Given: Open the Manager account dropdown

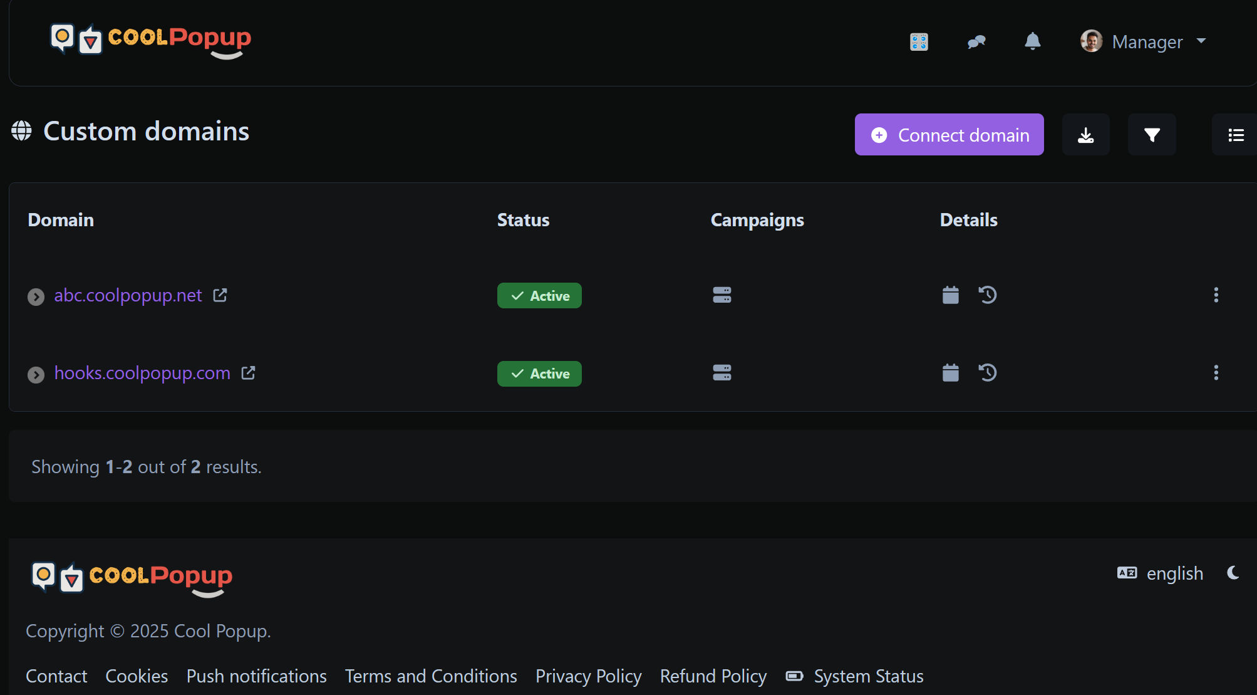Looking at the screenshot, I should [1144, 41].
